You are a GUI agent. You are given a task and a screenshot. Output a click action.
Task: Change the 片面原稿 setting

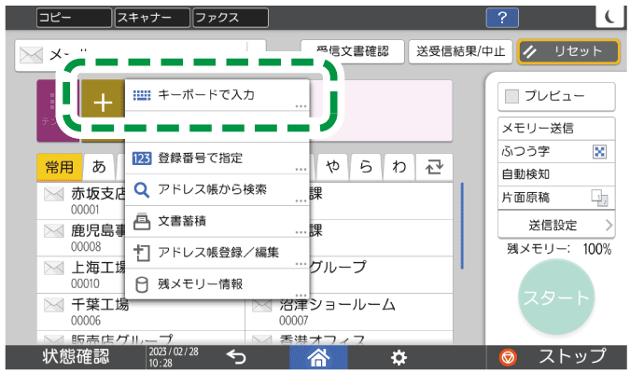pos(556,198)
